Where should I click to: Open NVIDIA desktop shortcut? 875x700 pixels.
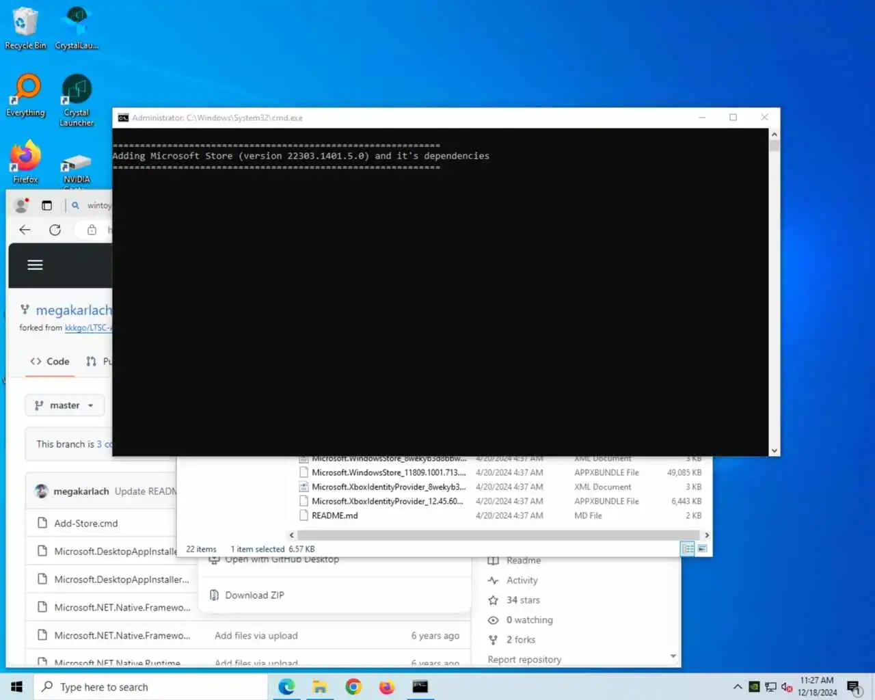point(77,167)
